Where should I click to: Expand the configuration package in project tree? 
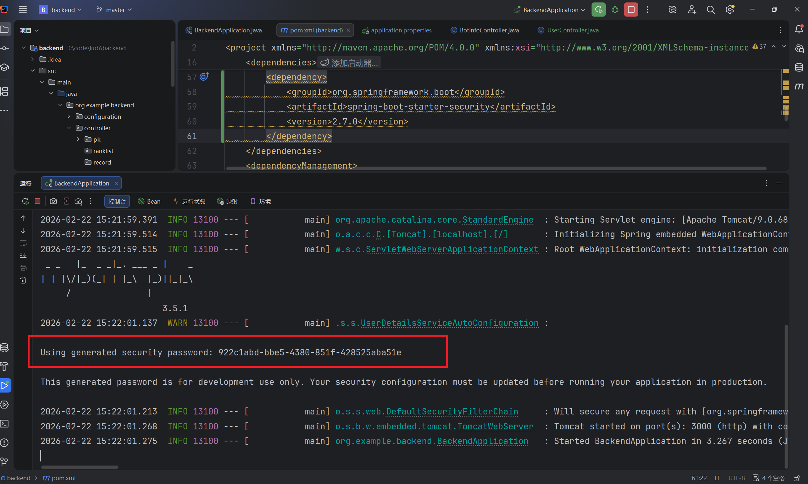pos(69,117)
